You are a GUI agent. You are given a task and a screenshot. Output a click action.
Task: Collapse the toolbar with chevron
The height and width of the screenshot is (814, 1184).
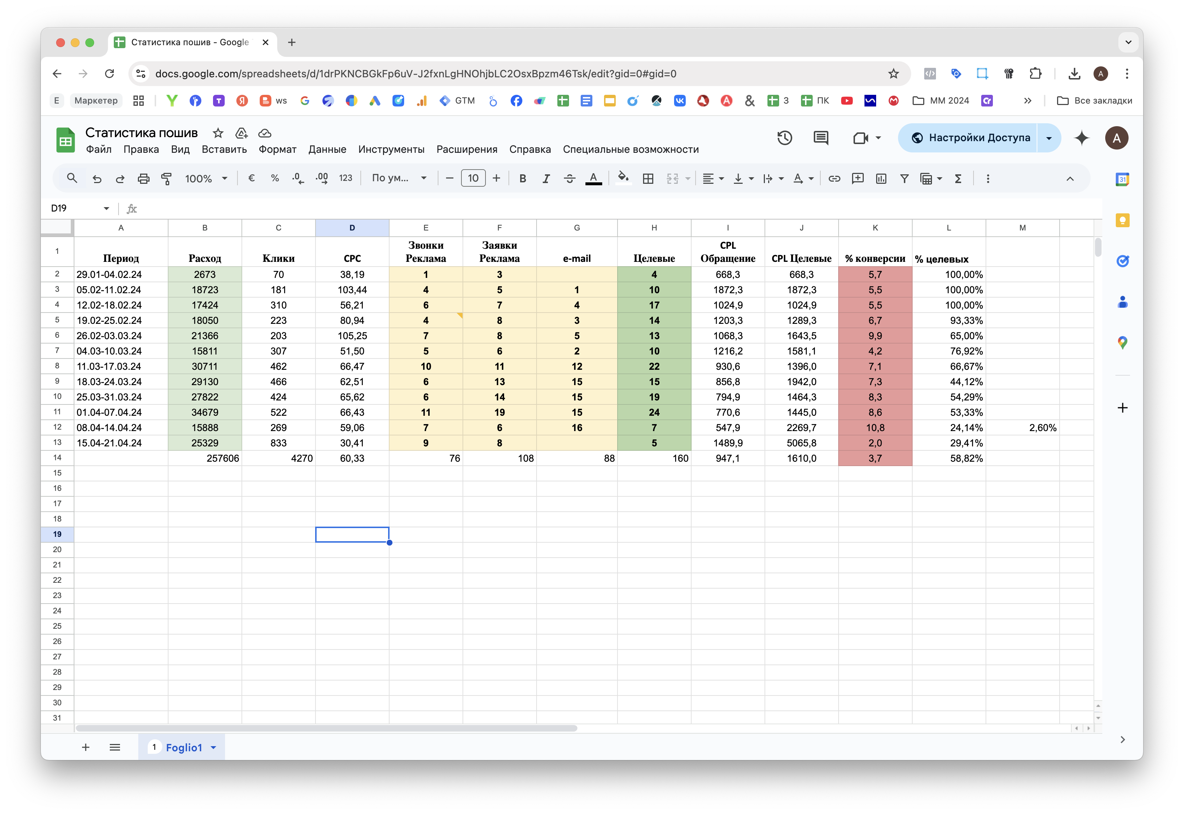[x=1070, y=178]
